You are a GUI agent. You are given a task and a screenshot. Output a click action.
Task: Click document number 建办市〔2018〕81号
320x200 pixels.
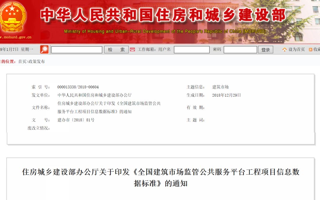[76, 120]
